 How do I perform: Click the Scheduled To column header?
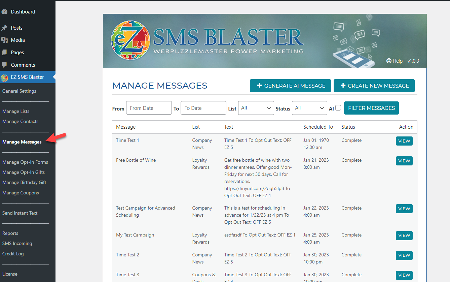[x=318, y=127]
